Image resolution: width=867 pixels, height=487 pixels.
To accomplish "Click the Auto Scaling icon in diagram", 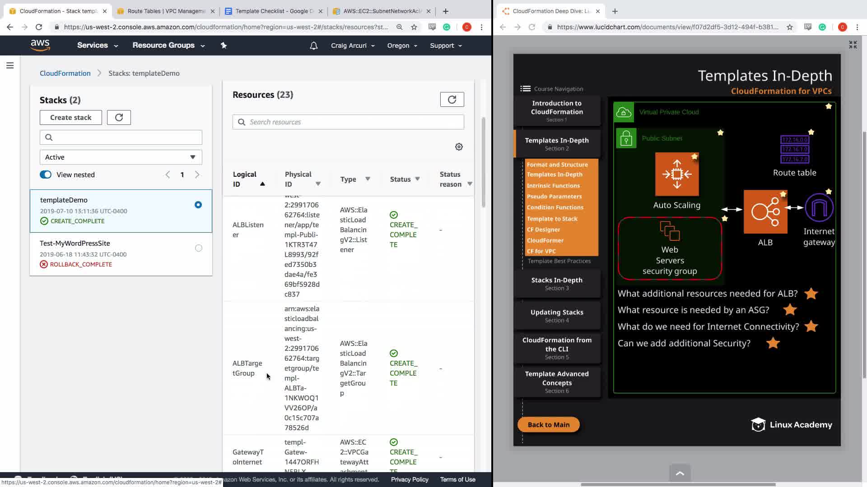I will (676, 175).
